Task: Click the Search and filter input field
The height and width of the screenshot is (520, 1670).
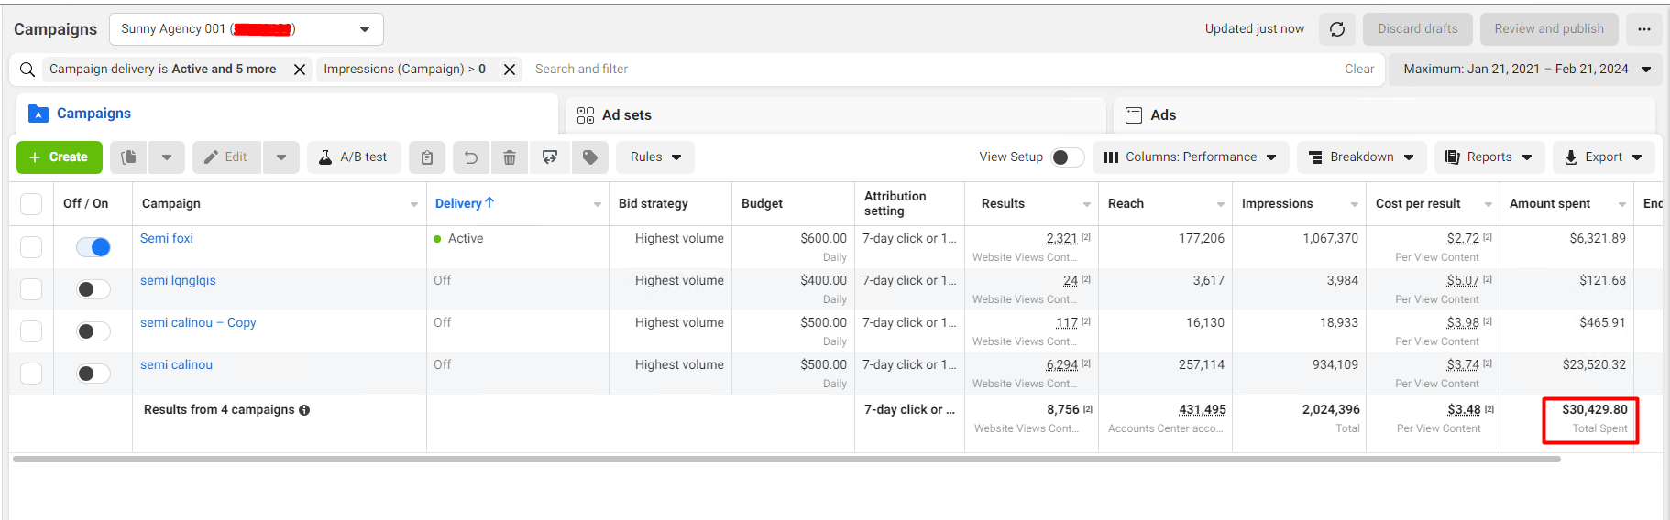Action: click(935, 70)
